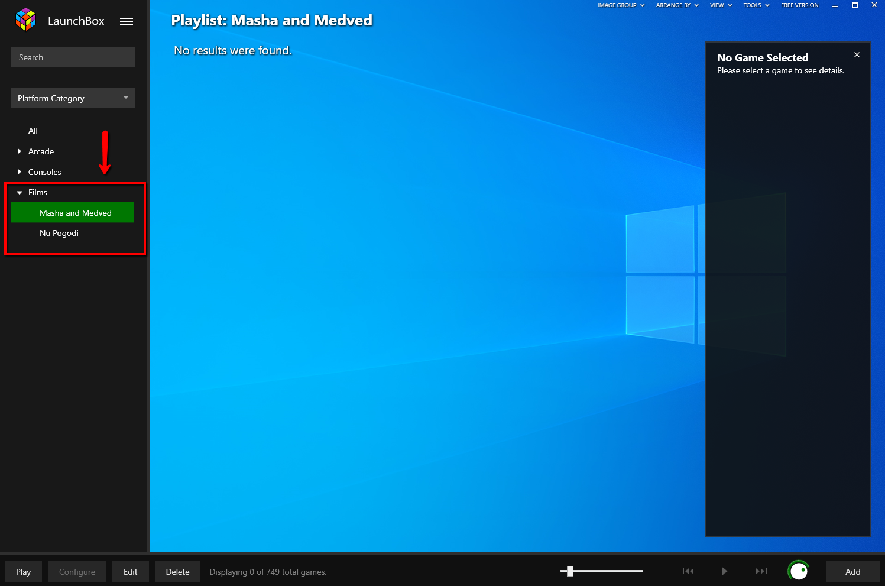The height and width of the screenshot is (586, 885).
Task: Click the 'Playlist: Masha and Medved' heading
Action: point(272,21)
